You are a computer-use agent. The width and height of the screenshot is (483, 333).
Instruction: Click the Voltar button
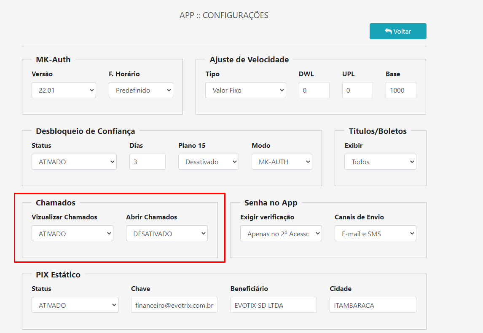pyautogui.click(x=398, y=31)
